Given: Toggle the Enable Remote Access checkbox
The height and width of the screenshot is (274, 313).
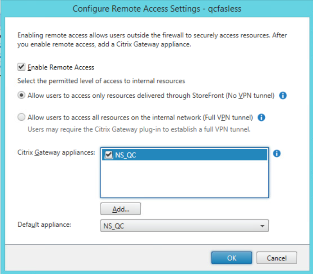Looking at the screenshot, I should [21, 67].
